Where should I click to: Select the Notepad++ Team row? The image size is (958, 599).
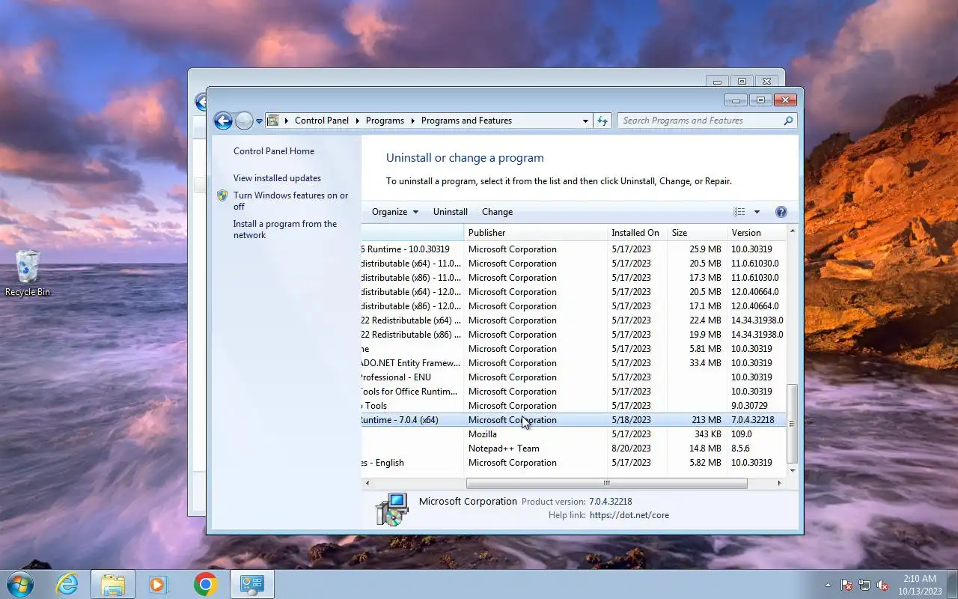573,449
